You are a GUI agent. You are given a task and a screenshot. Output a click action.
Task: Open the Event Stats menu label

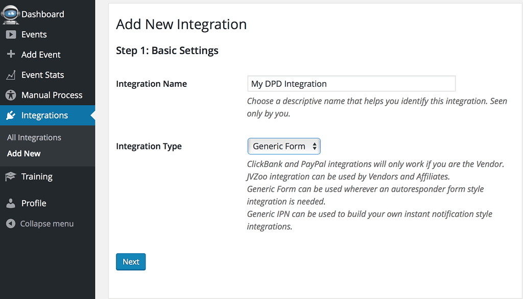pos(42,75)
